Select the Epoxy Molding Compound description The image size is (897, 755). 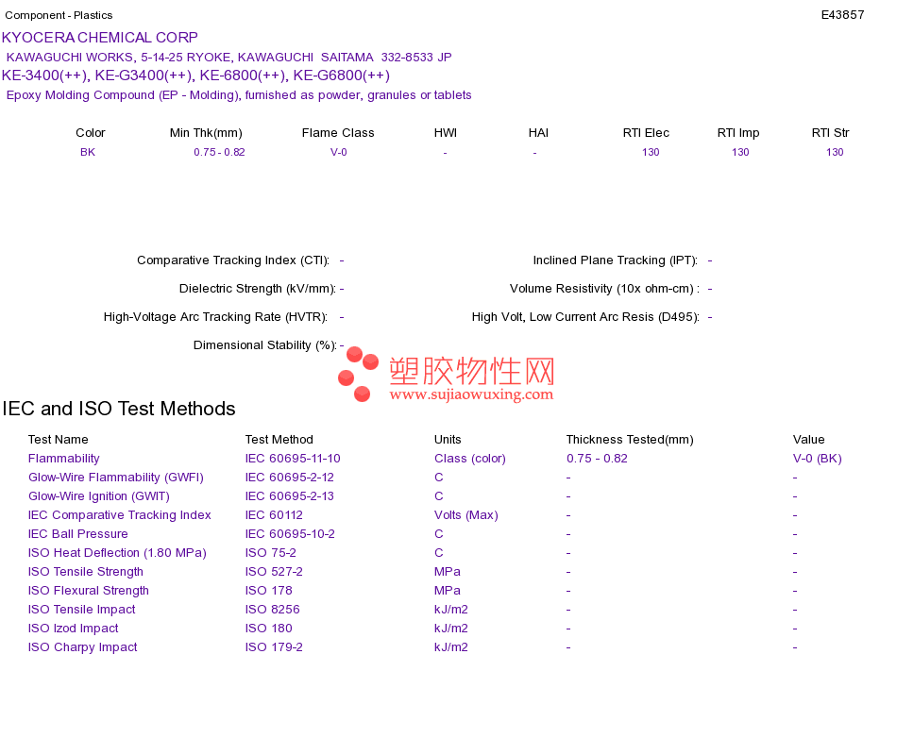tap(239, 95)
